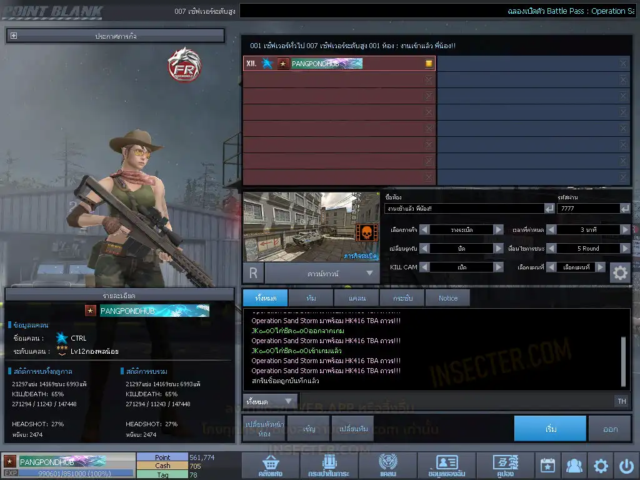640x480 pixels.
Task: Switch to the clan chat tab
Action: click(356, 298)
